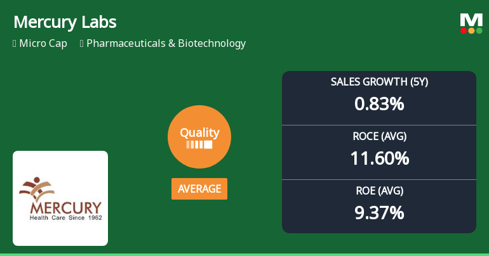Click the light green bar at bottom
The width and height of the screenshot is (489, 256).
point(245,255)
